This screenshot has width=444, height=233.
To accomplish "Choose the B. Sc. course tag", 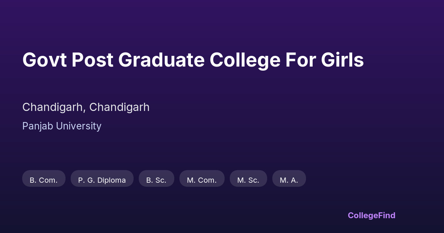I will pyautogui.click(x=156, y=179).
